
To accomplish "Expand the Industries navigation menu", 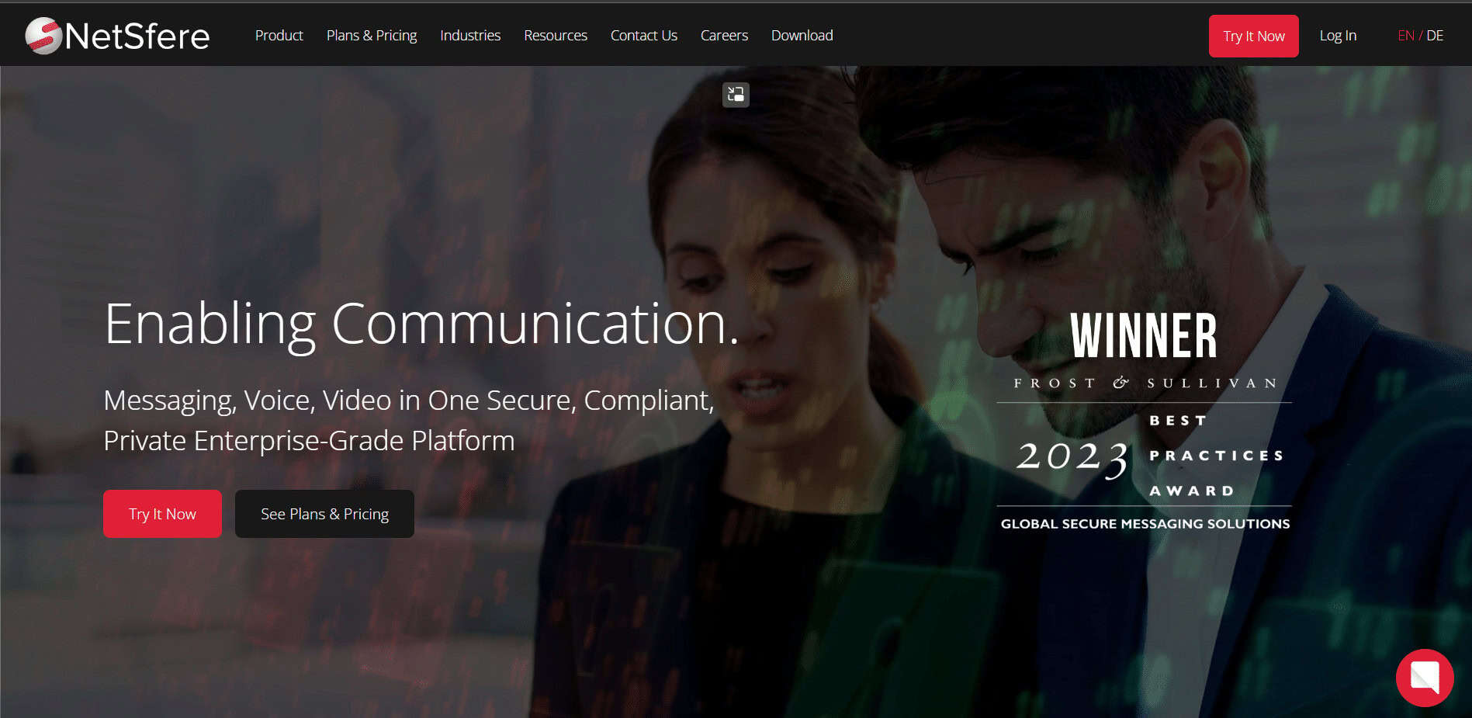I will pos(469,35).
